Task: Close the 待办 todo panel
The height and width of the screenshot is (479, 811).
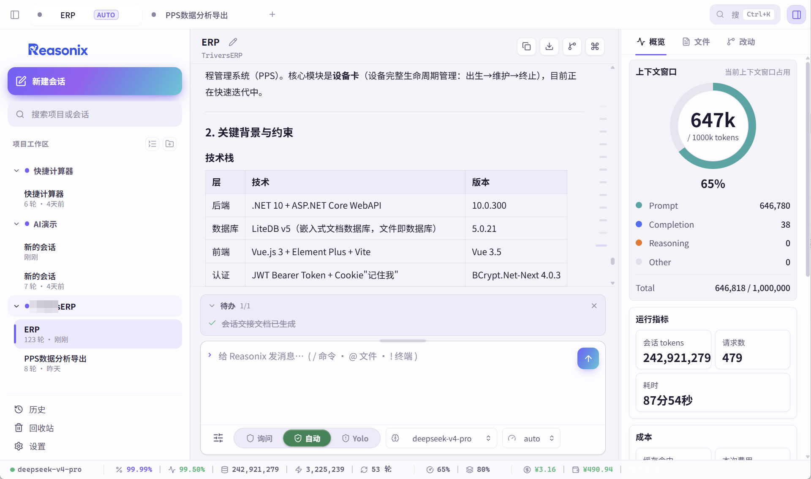Action: [x=594, y=306]
